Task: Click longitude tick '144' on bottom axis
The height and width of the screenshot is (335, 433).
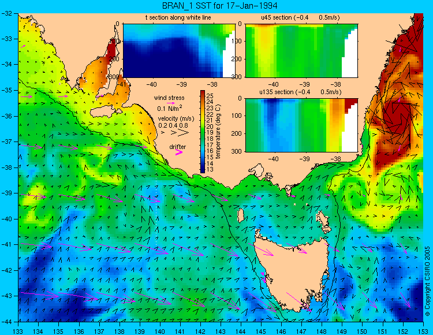Action: tap(241, 332)
